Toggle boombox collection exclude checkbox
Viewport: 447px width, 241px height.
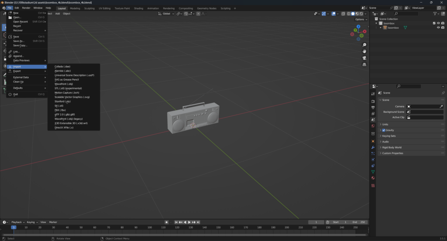434,24
